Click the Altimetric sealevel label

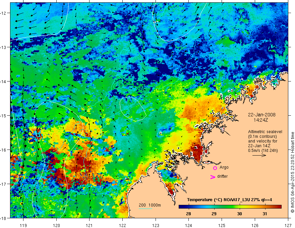[265, 132]
